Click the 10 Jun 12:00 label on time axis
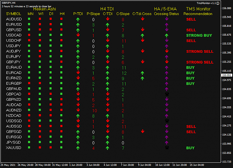Screen dimensions: 233x168 (x=163, y=165)
